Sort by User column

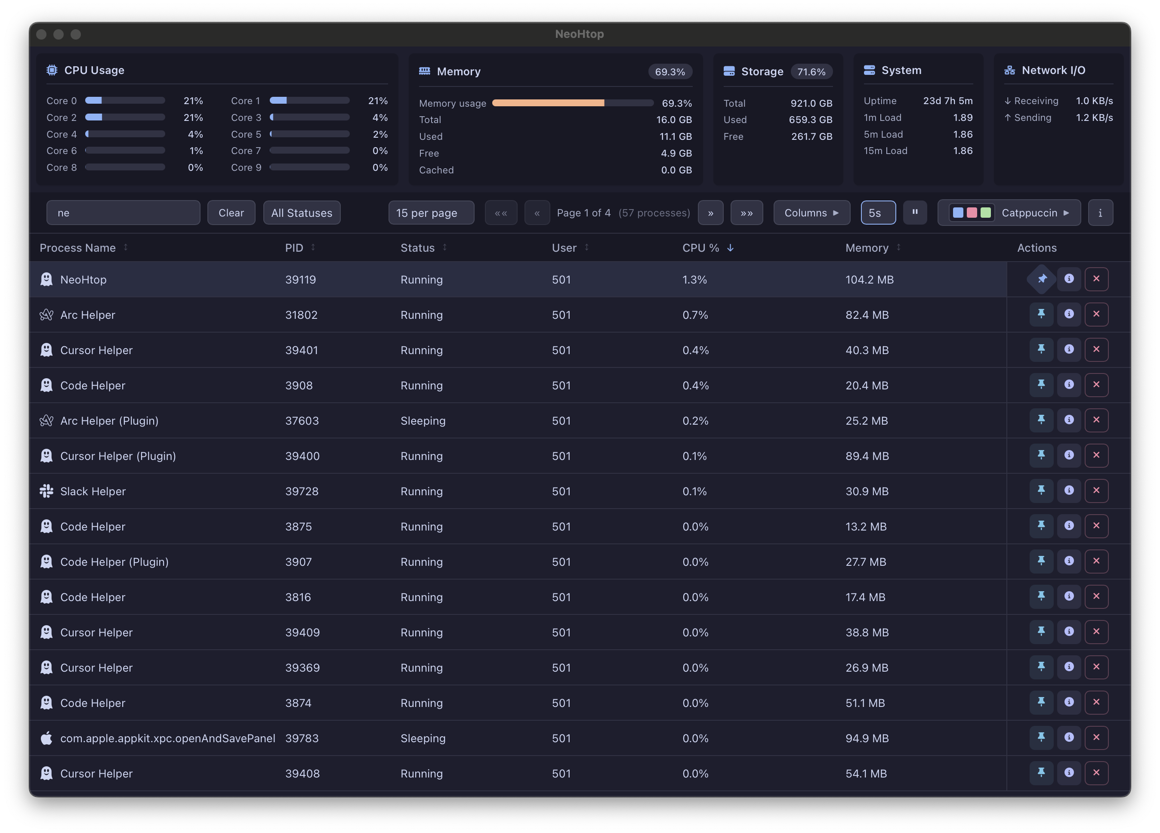tap(570, 247)
